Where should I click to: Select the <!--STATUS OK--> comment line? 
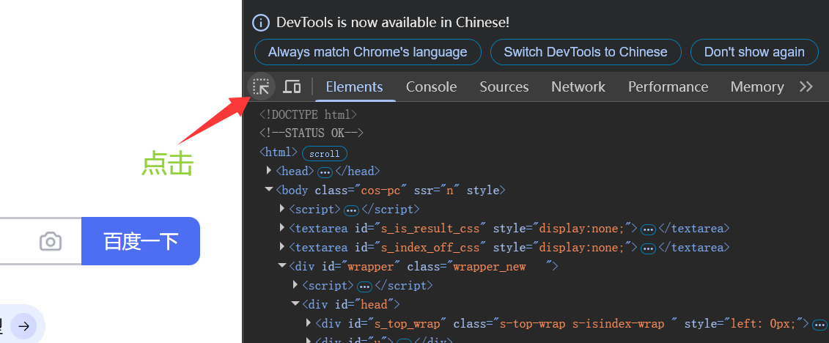tap(312, 133)
